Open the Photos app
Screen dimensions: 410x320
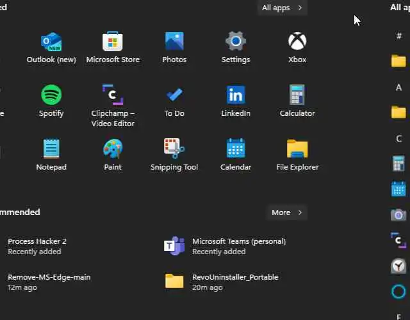[x=174, y=48]
